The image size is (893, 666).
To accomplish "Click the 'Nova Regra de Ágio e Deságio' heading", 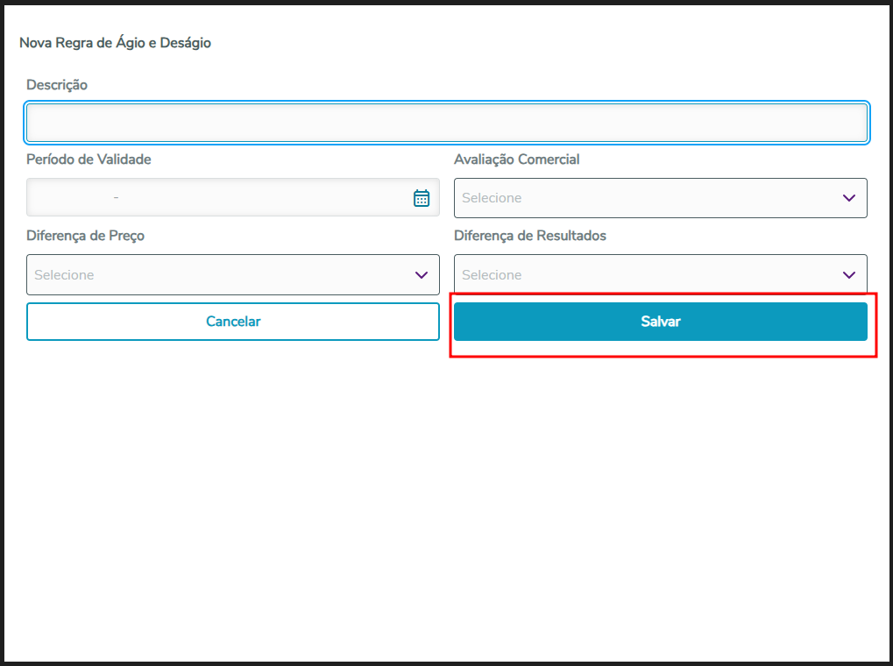I will tap(115, 43).
